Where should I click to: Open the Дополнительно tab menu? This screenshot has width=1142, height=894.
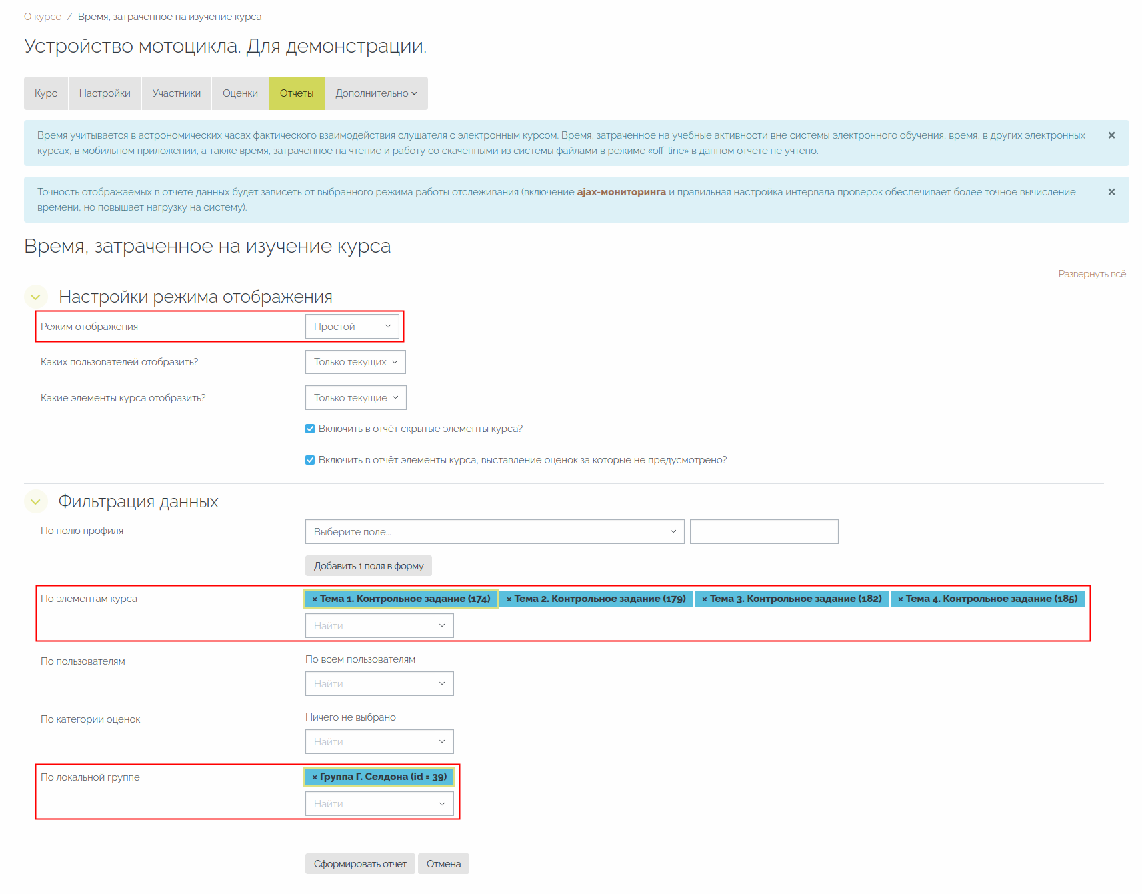tap(376, 93)
